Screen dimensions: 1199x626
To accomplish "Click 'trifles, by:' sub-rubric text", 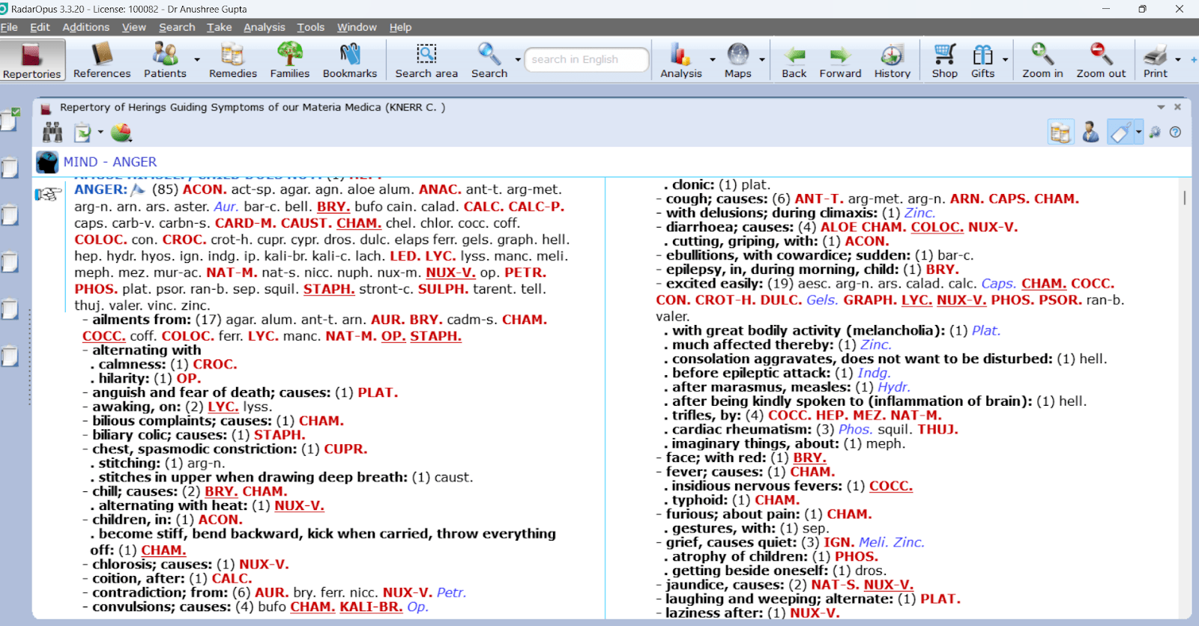I will coord(707,416).
